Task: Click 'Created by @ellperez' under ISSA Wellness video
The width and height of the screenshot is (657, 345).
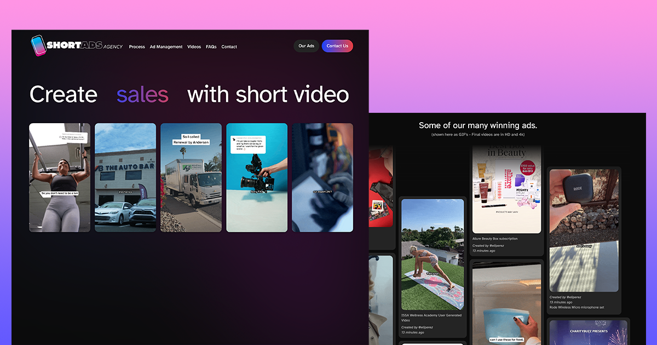Action: pos(417,327)
